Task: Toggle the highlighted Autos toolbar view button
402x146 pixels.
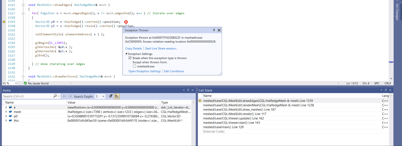Action: (117, 96)
